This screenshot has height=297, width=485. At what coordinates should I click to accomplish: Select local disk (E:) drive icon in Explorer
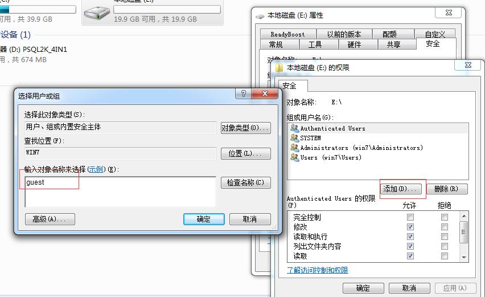click(x=97, y=13)
